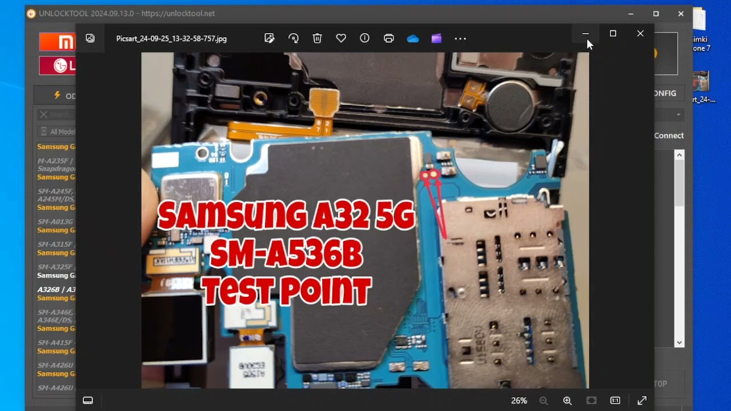Minimize the UnlockTool window

(x=630, y=14)
